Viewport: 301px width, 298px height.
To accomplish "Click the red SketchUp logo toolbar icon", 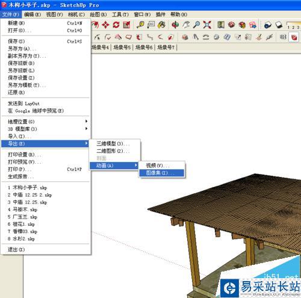I will (x=294, y=37).
